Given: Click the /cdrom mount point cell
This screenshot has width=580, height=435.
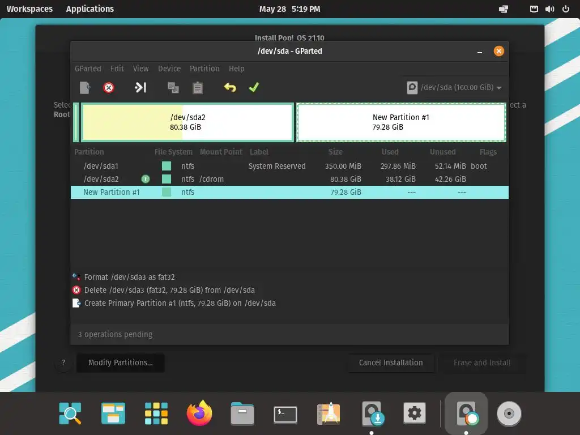Looking at the screenshot, I should click(x=212, y=179).
